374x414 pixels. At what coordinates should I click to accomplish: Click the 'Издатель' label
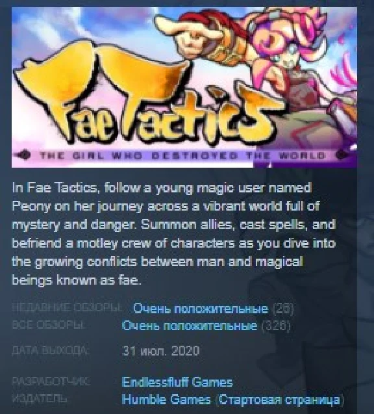click(x=40, y=398)
